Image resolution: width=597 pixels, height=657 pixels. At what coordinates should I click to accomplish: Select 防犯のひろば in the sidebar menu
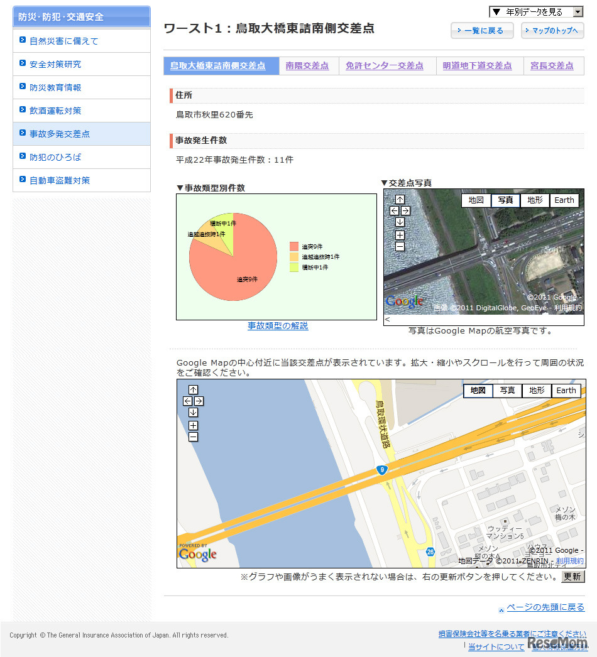point(57,157)
